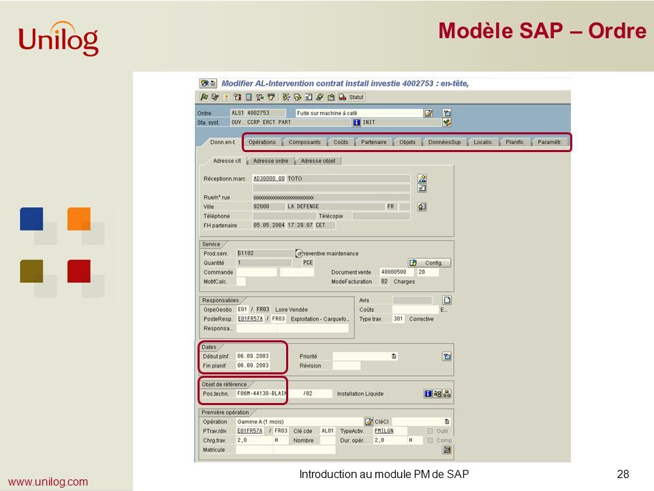Viewport: 654px width, 491px height.
Task: Open the CléCl dropdown list
Action: click(447, 421)
